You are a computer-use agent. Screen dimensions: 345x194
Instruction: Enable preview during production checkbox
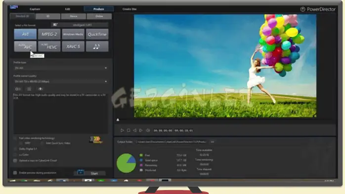(15, 173)
